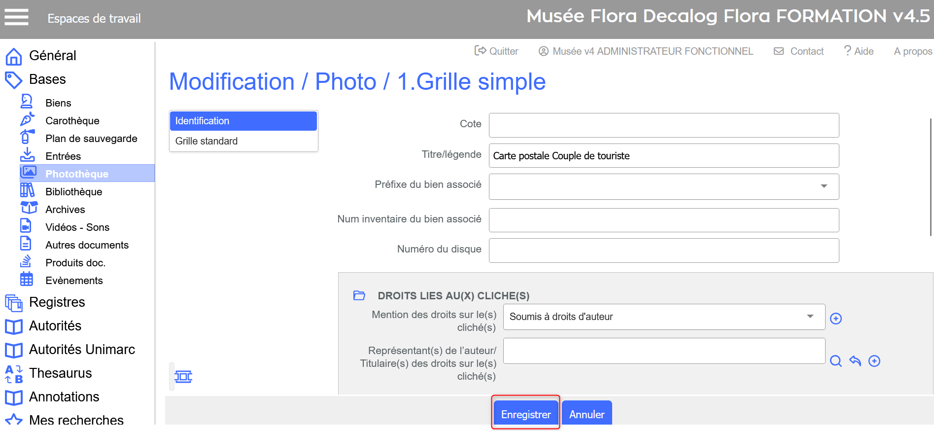Click into the Cote input field
934x431 pixels.
click(663, 125)
